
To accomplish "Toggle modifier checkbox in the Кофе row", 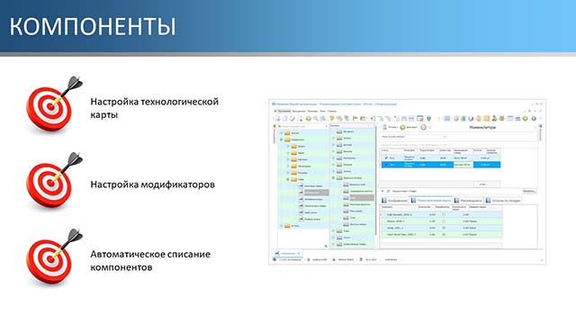I will tap(444, 214).
